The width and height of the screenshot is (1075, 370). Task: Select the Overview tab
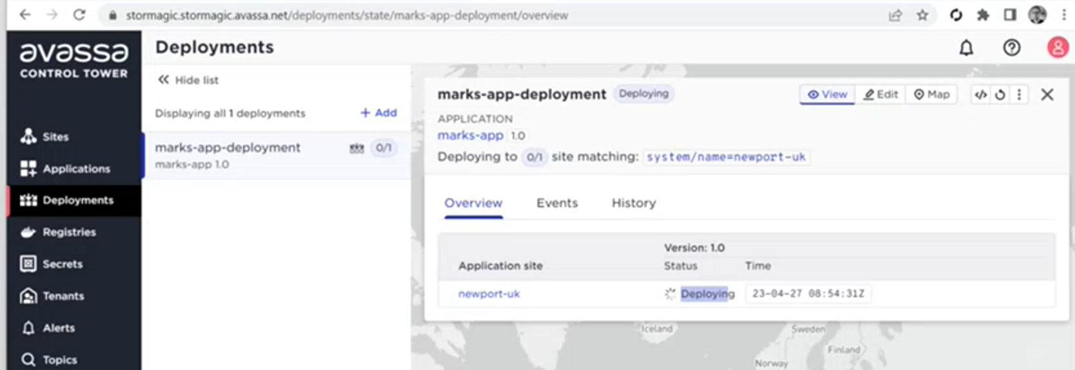[473, 203]
